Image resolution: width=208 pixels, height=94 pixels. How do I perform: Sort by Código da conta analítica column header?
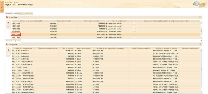click(23, 48)
